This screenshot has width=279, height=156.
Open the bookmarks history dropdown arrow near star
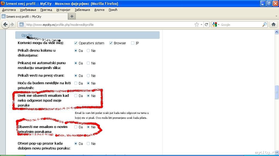pos(201,25)
